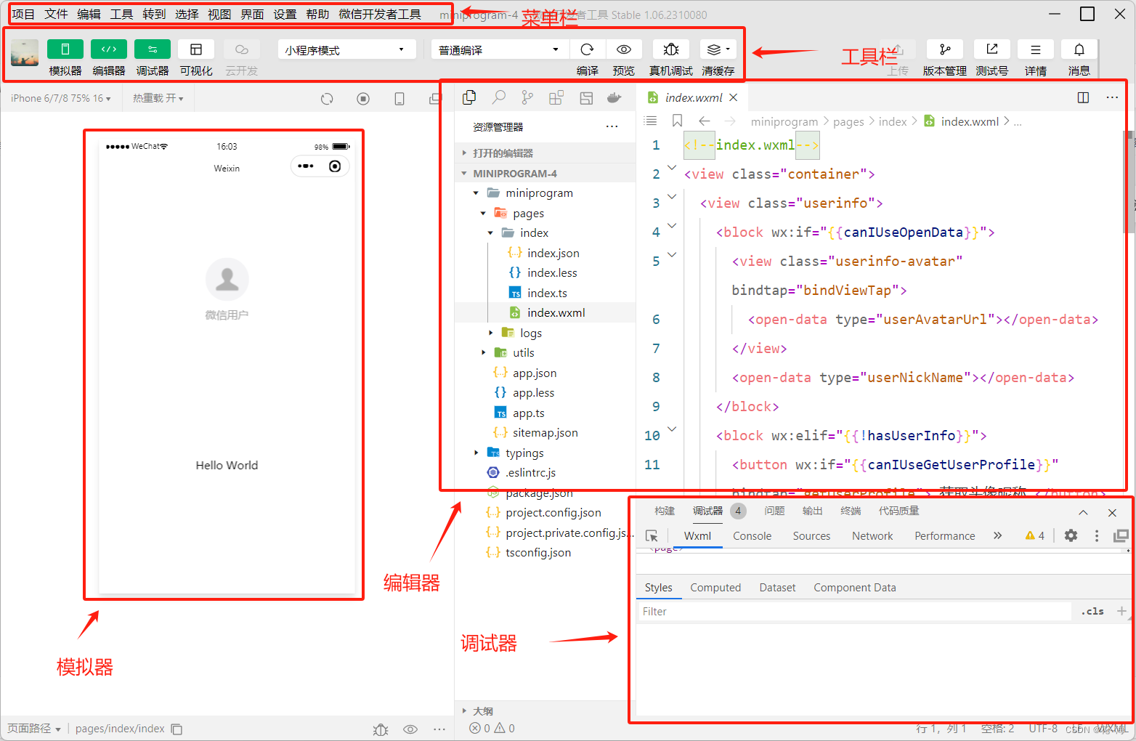Open the 文件 menu

pyautogui.click(x=56, y=15)
